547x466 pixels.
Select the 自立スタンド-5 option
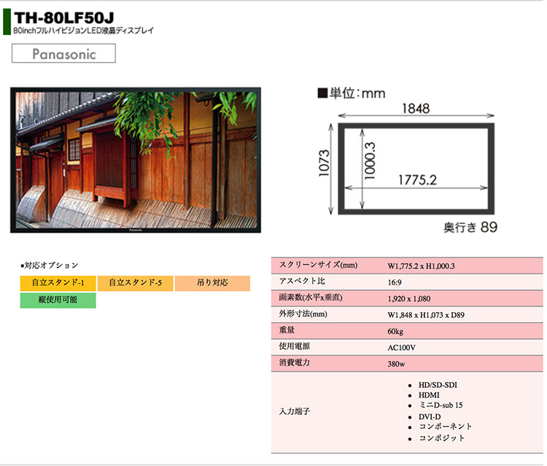pos(136,283)
